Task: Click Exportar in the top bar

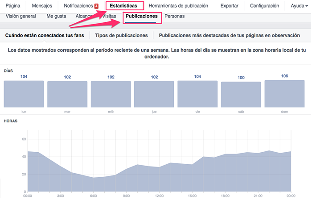Action: [x=229, y=6]
